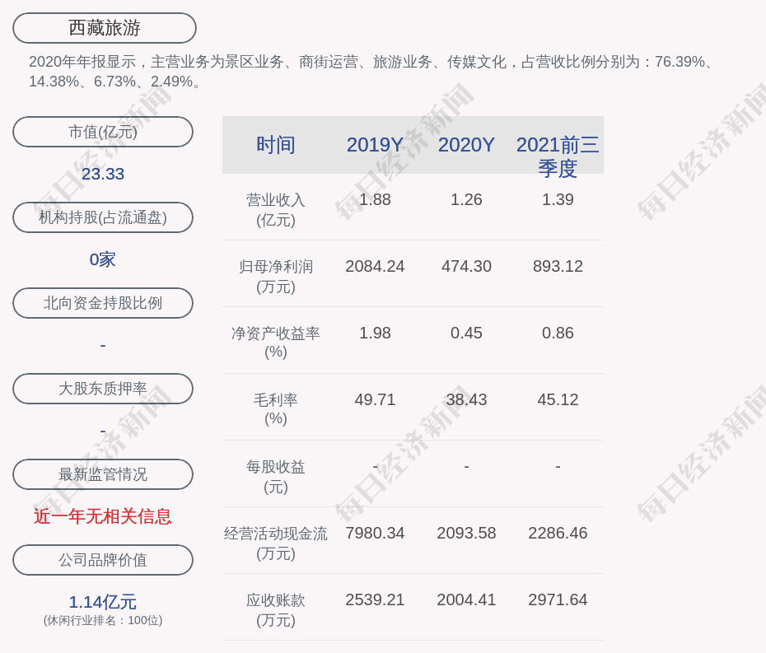Click the 机构持股(占流通盘) pill
Viewport: 766px width, 653px height.
pyautogui.click(x=103, y=217)
